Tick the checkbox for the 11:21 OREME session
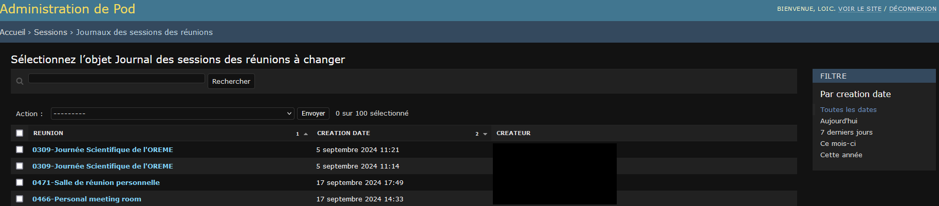This screenshot has height=206, width=939. coord(20,149)
